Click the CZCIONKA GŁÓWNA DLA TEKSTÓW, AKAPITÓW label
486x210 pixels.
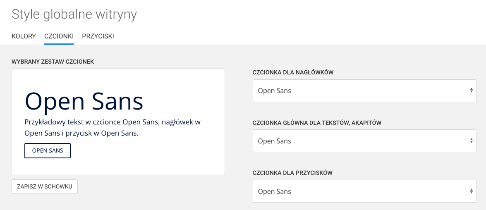tap(317, 123)
